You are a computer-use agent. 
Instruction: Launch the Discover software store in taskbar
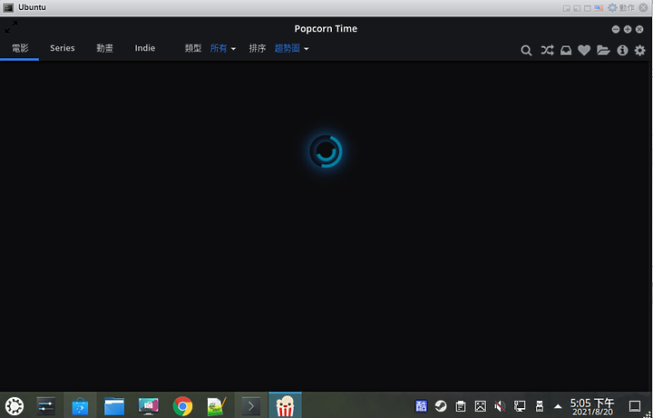[80, 405]
